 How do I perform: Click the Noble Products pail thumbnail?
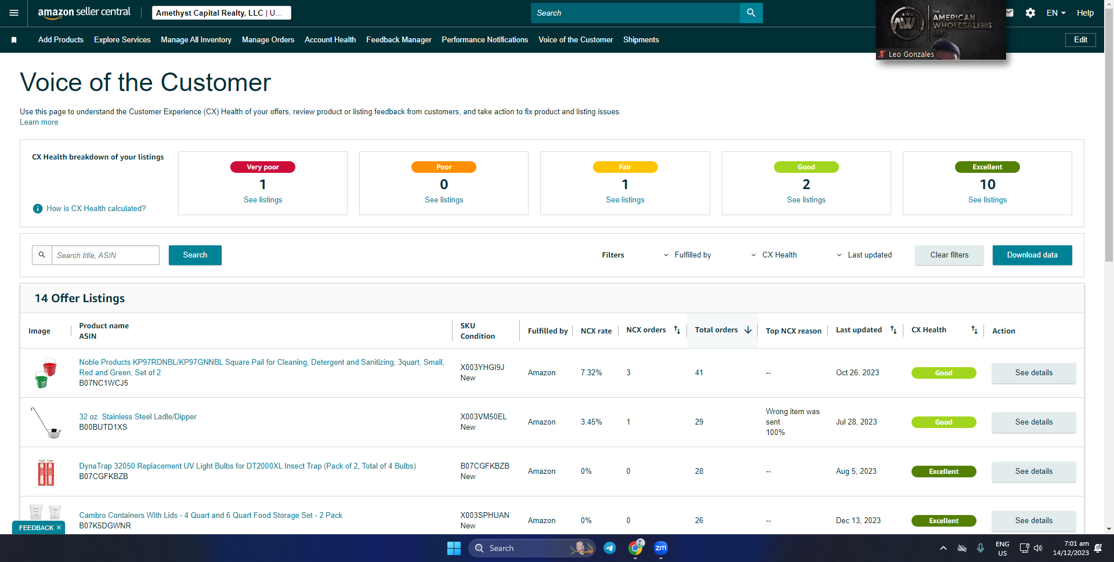coord(45,373)
